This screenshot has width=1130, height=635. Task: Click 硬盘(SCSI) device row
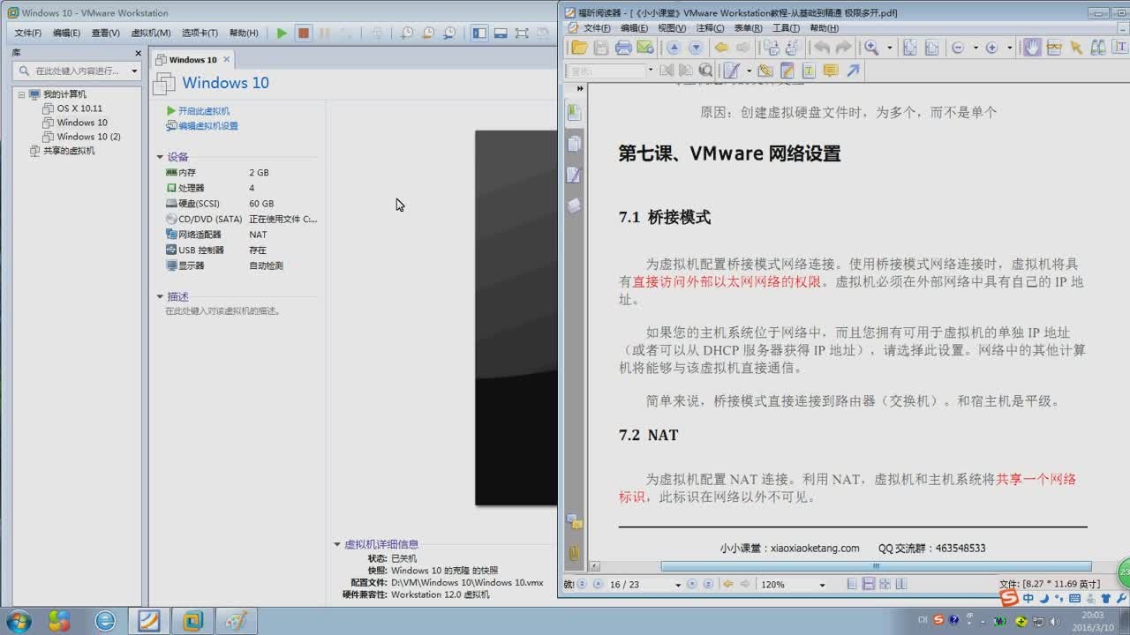click(x=240, y=204)
